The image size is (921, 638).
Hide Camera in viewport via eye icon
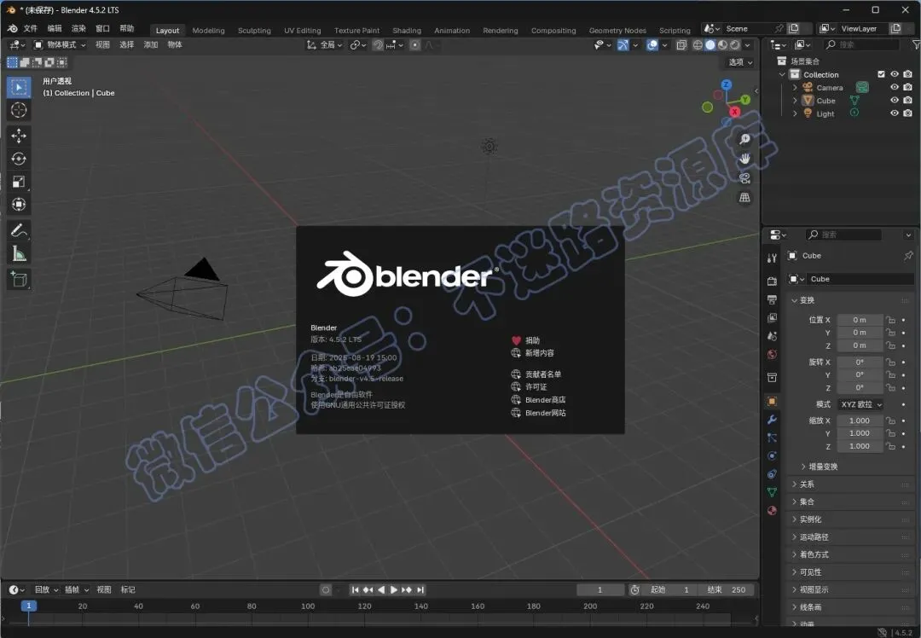click(x=895, y=87)
